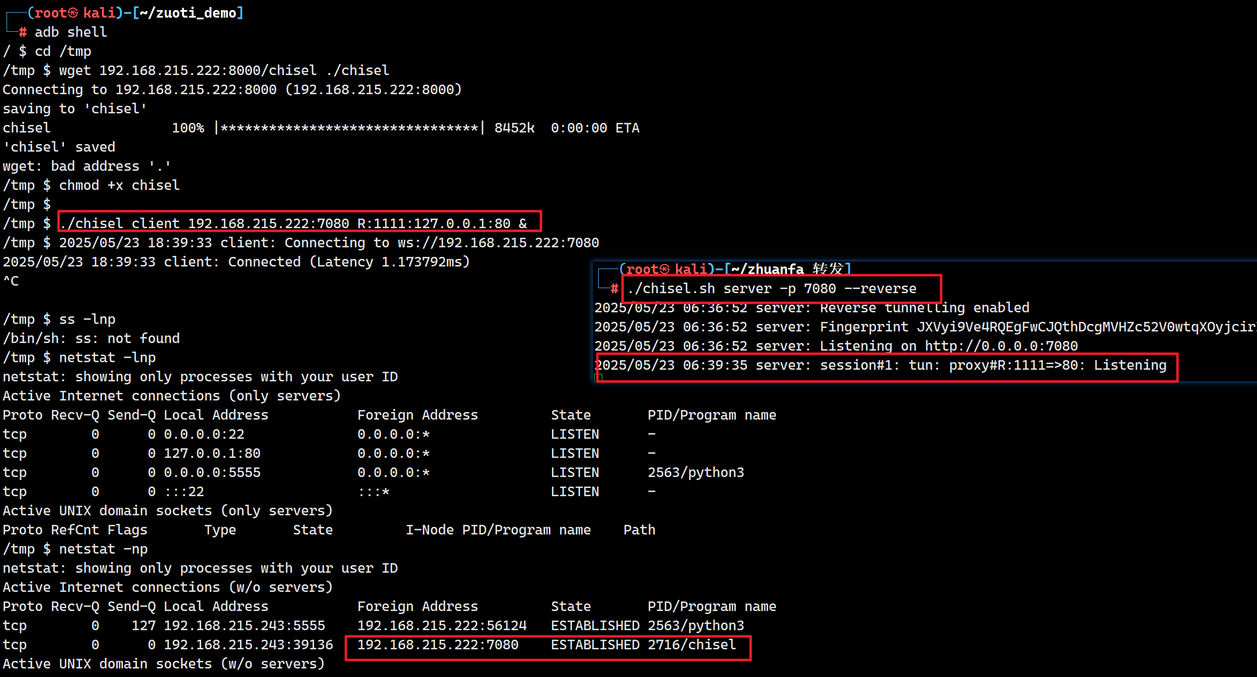Click the 'ss: not found' error line
The height and width of the screenshot is (677, 1257).
(91, 338)
